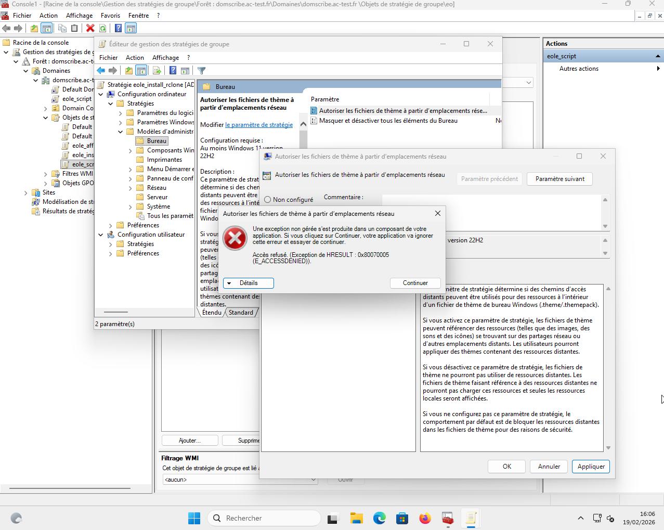Open the Favoris menu

point(110,16)
